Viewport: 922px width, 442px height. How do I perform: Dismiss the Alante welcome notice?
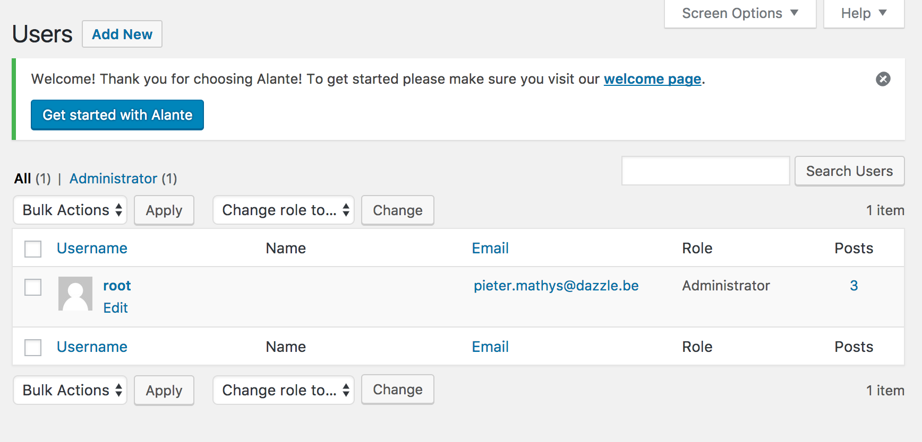pyautogui.click(x=883, y=79)
